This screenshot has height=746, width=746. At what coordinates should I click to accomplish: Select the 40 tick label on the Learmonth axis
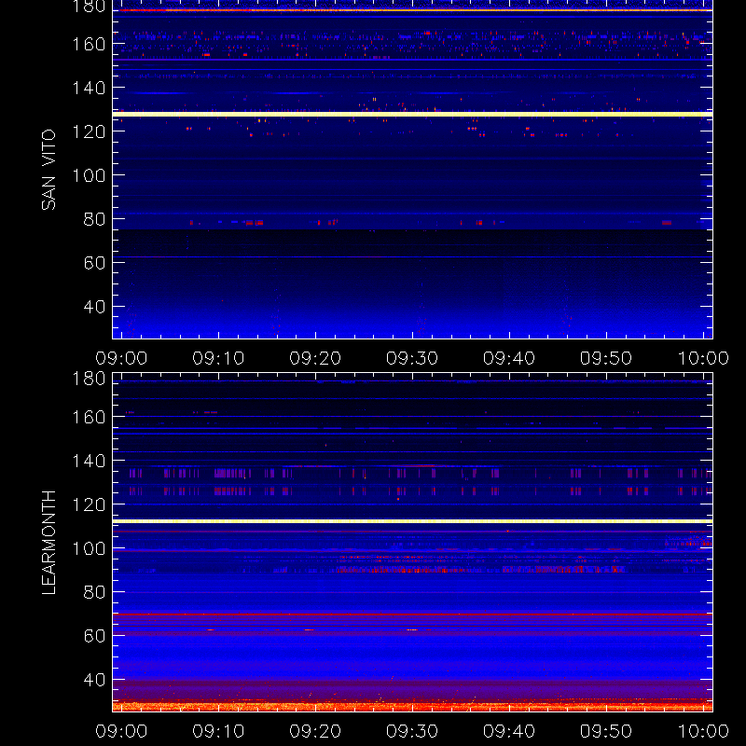coord(94,680)
